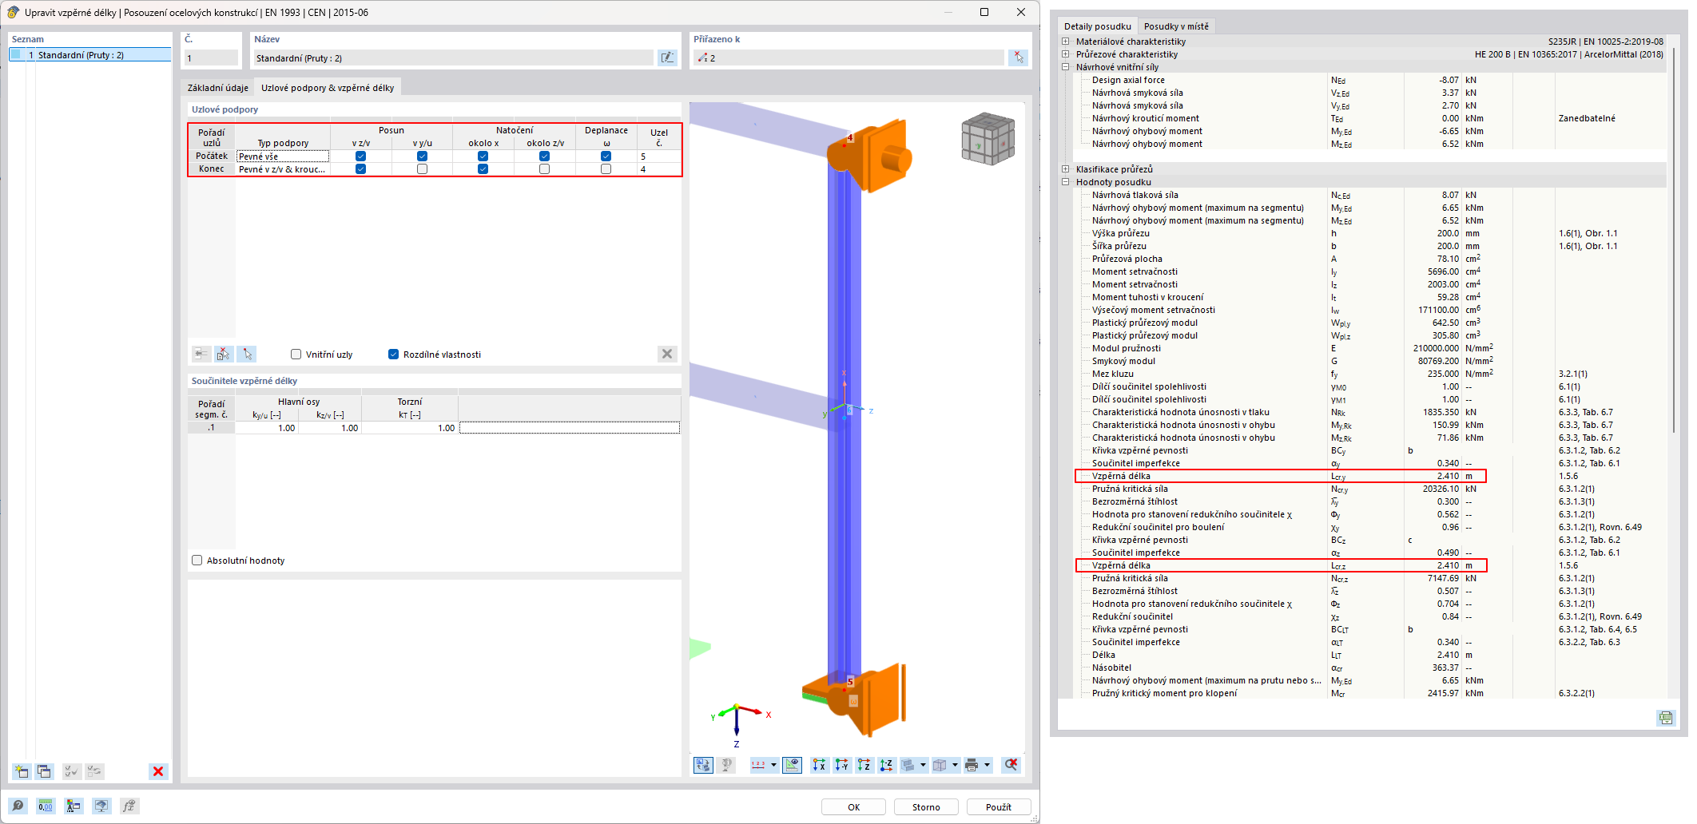Screen dimensions: 1697x824
Task: Open Posudky v místě tab
Action: [x=1176, y=26]
